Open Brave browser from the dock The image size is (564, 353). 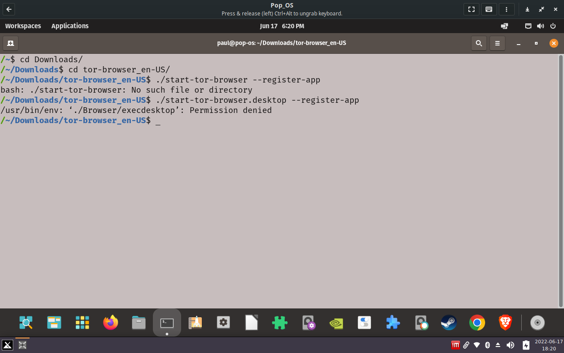505,323
